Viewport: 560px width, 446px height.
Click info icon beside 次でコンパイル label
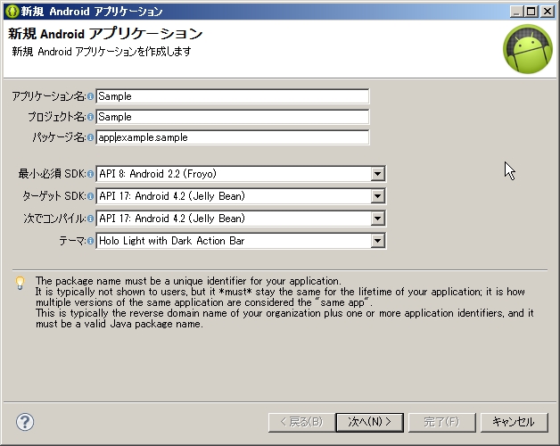coord(90,219)
